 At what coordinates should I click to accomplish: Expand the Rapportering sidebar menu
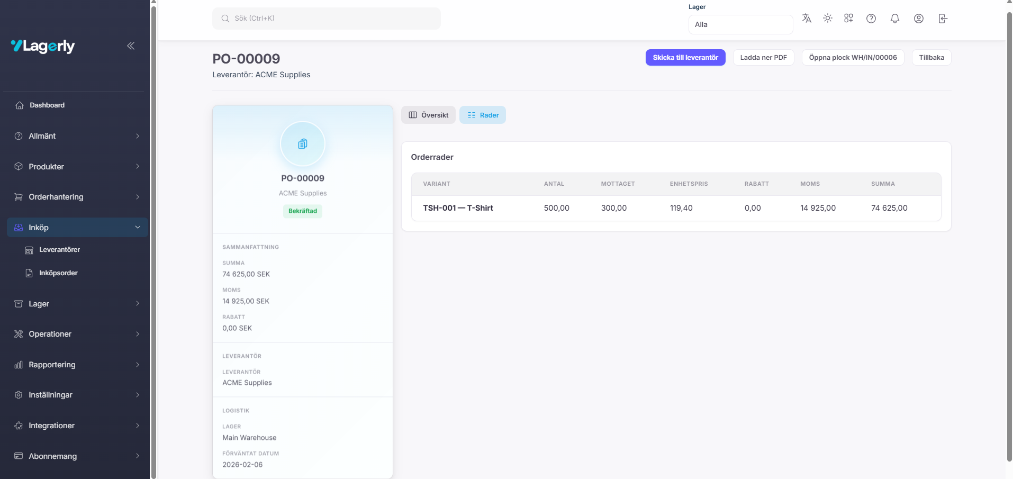(x=77, y=365)
